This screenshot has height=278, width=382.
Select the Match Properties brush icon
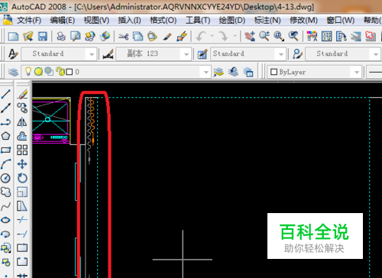[167, 37]
